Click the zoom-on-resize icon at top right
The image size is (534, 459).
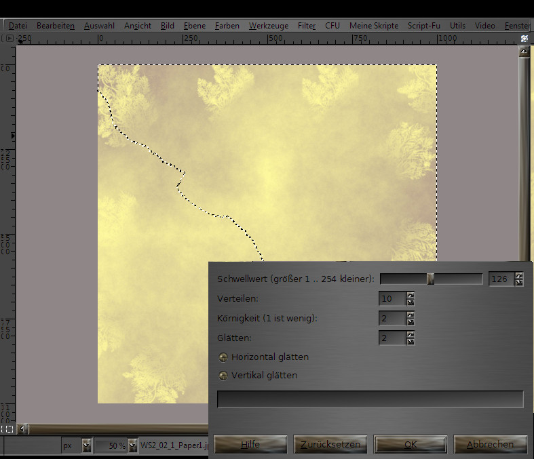click(525, 39)
